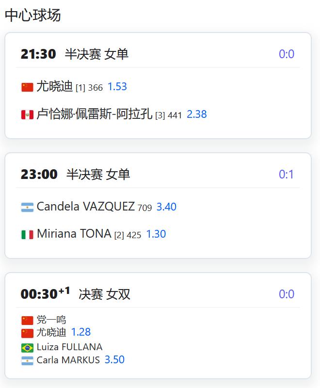Open player profile Miriana TONA
Image resolution: width=320 pixels, height=388 pixels.
74,234
